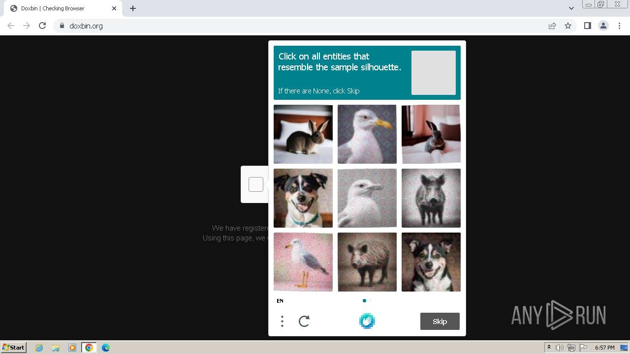630x354 pixels.
Task: Click the browser forward arrow
Action: tap(27, 26)
